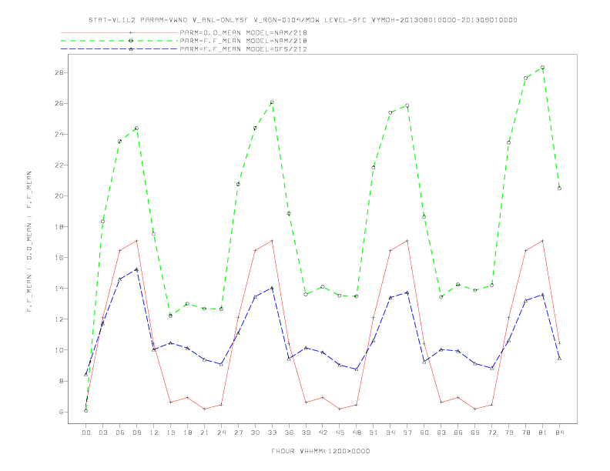Click x-axis tick label 42
The image size is (610, 471).
point(323,433)
